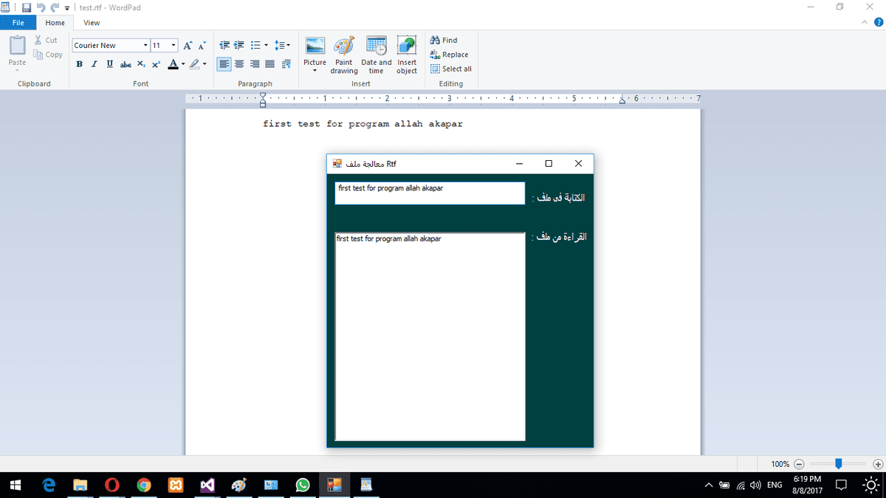Click the write-to-file input in Rtf window
Image resolution: width=886 pixels, height=498 pixels.
click(430, 193)
